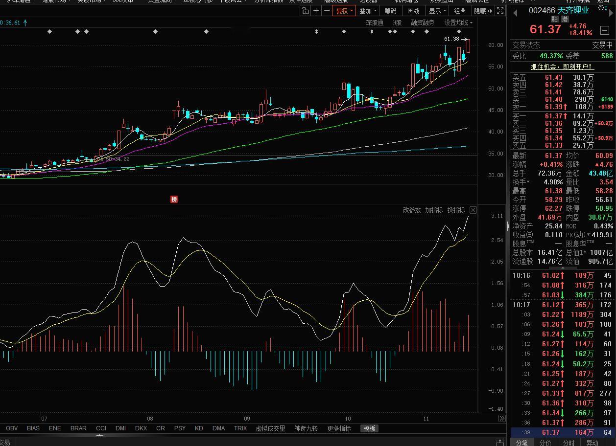Select the 画线 drawing tool

click(x=413, y=11)
